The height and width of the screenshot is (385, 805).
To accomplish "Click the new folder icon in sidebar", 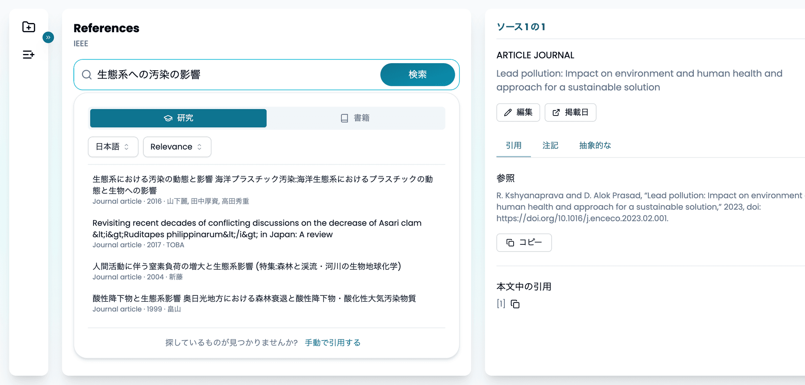I will coord(29,27).
